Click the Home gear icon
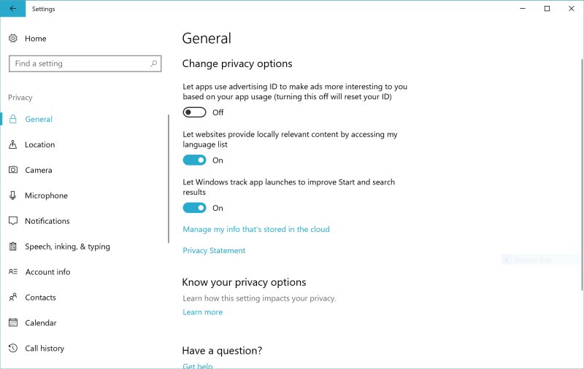This screenshot has width=584, height=369. point(13,39)
